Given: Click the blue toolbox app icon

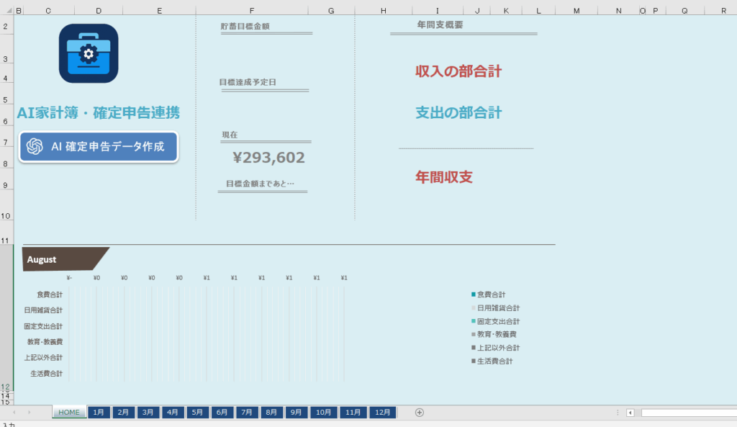Looking at the screenshot, I should 89,53.
